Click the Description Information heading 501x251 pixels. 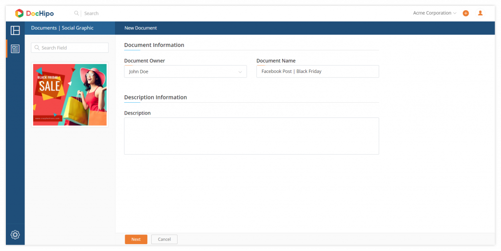pyautogui.click(x=155, y=97)
